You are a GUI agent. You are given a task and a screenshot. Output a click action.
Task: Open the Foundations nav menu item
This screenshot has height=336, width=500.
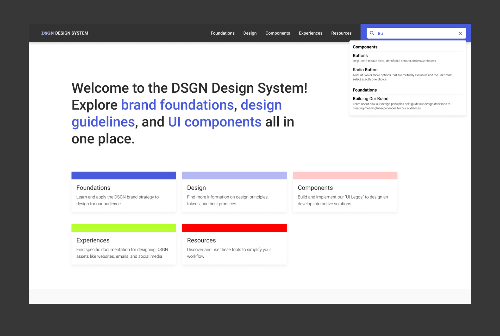[222, 33]
